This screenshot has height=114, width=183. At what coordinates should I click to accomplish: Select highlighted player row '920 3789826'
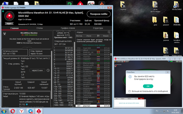click(93, 61)
